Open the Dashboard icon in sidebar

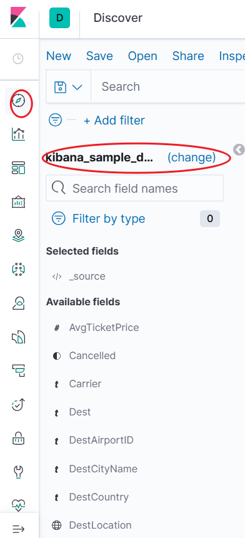[19, 168]
